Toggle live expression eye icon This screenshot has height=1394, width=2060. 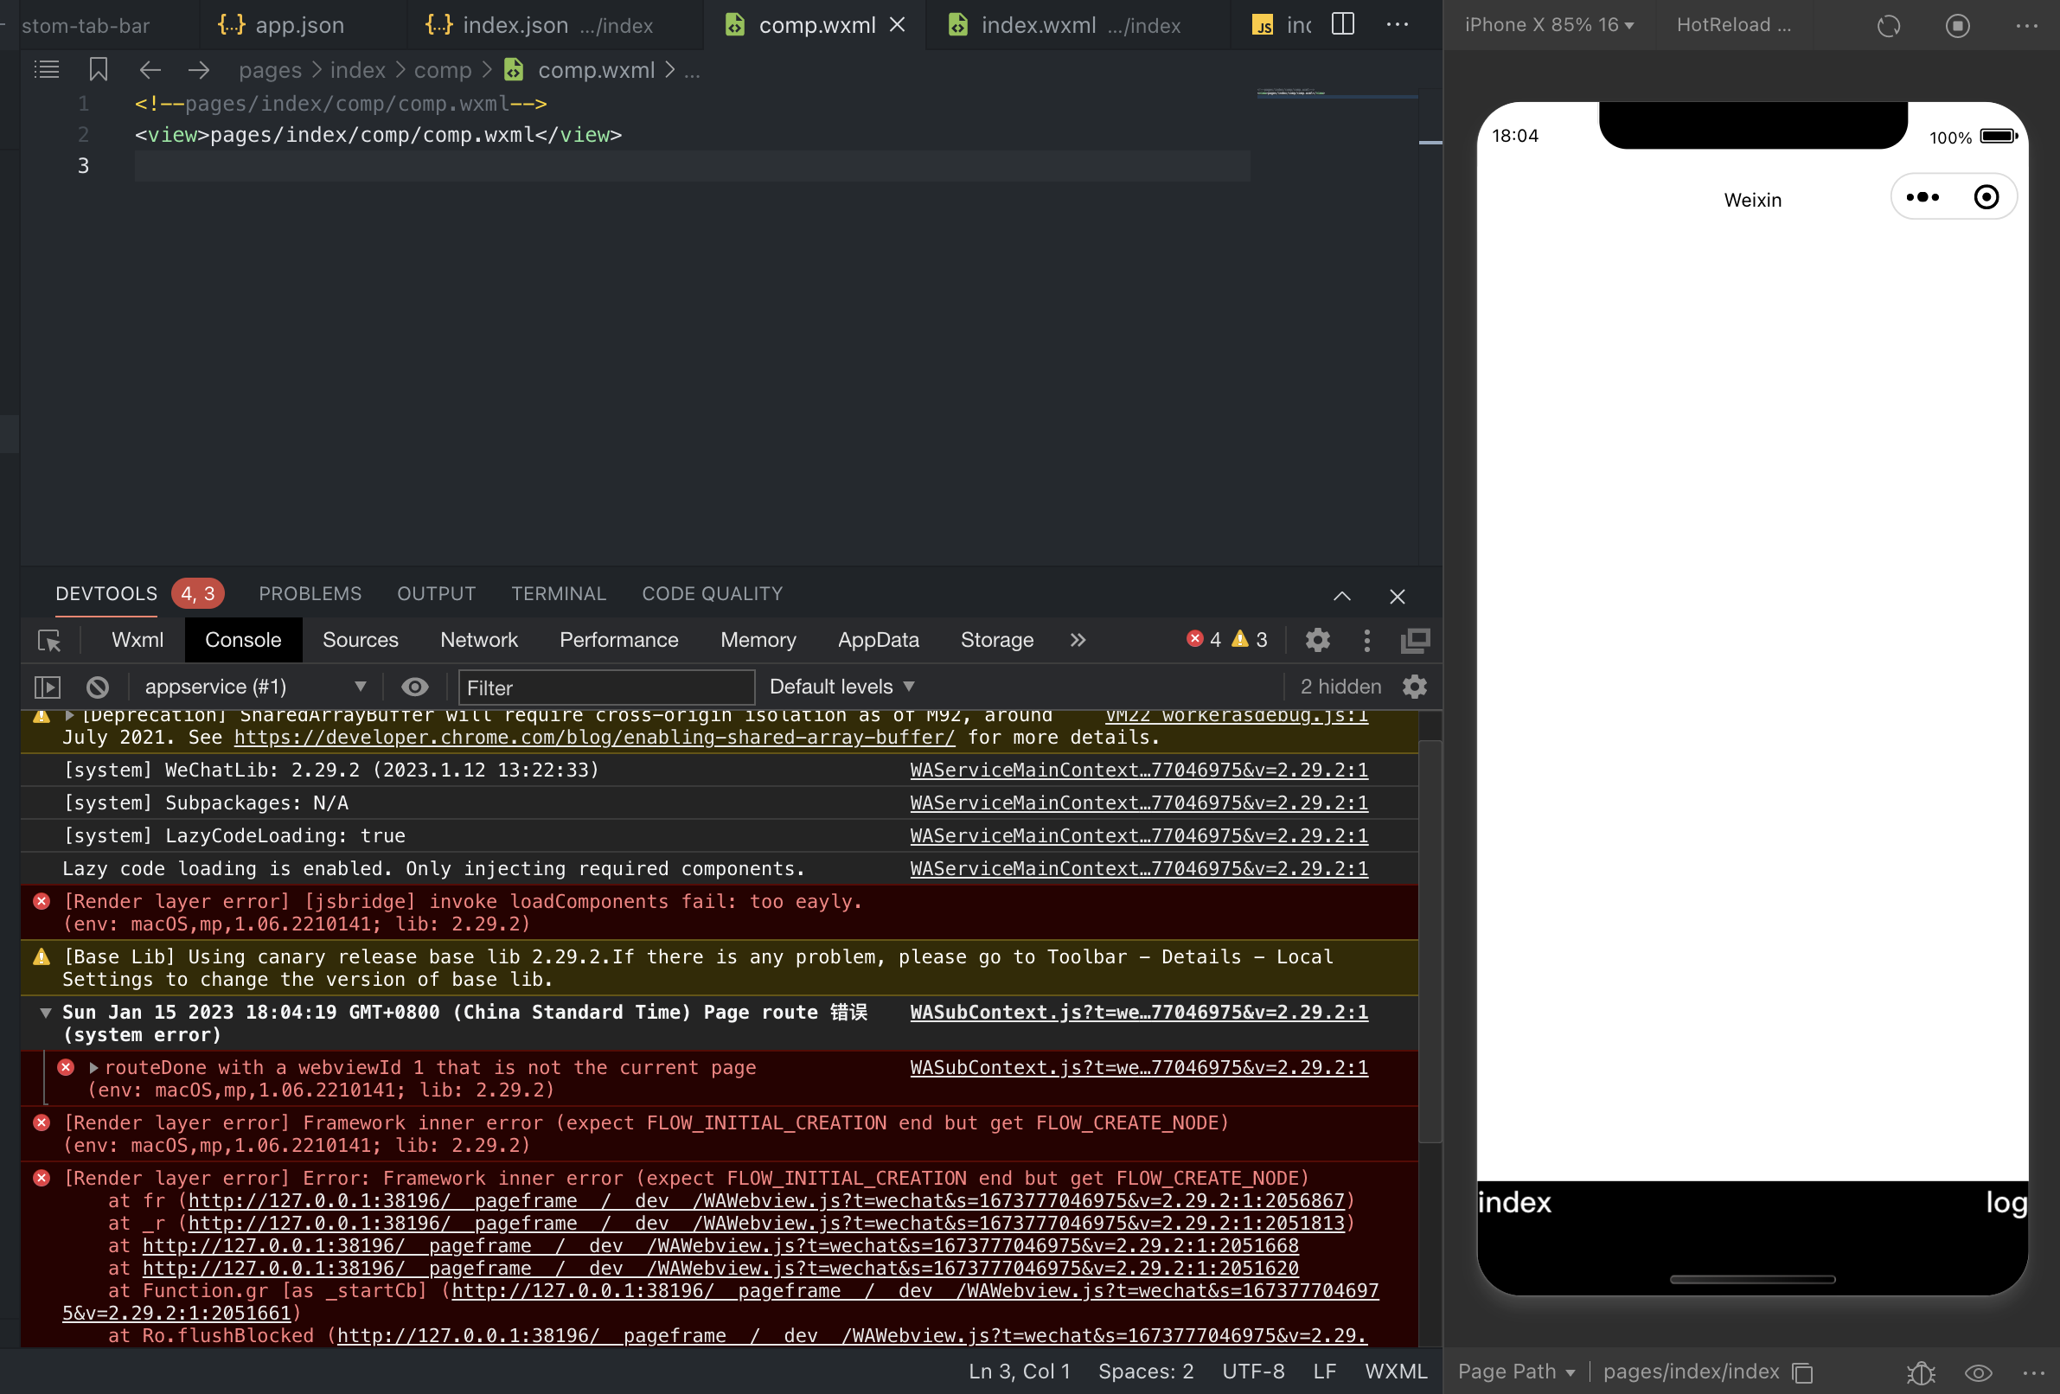[415, 687]
